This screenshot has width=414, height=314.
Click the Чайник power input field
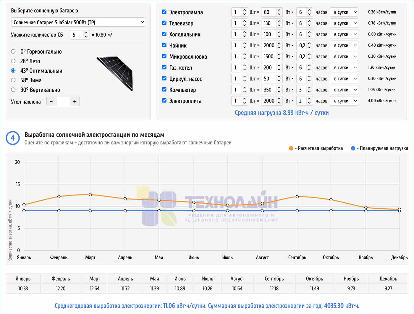pyautogui.click(x=269, y=45)
